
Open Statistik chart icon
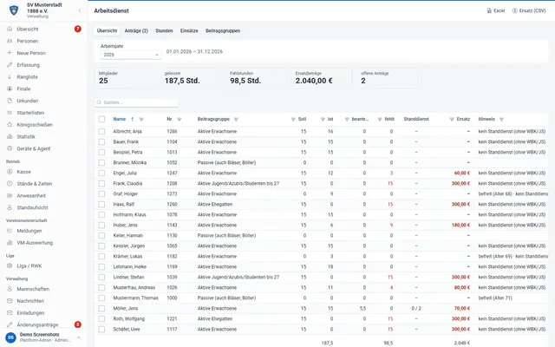pos(10,136)
